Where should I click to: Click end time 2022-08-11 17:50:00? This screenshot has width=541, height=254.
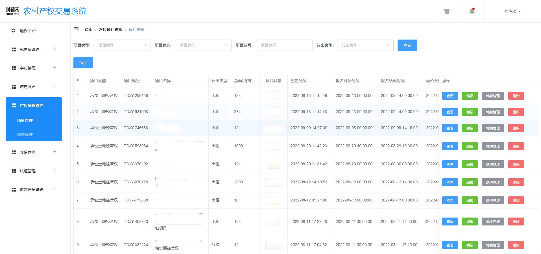(399, 222)
